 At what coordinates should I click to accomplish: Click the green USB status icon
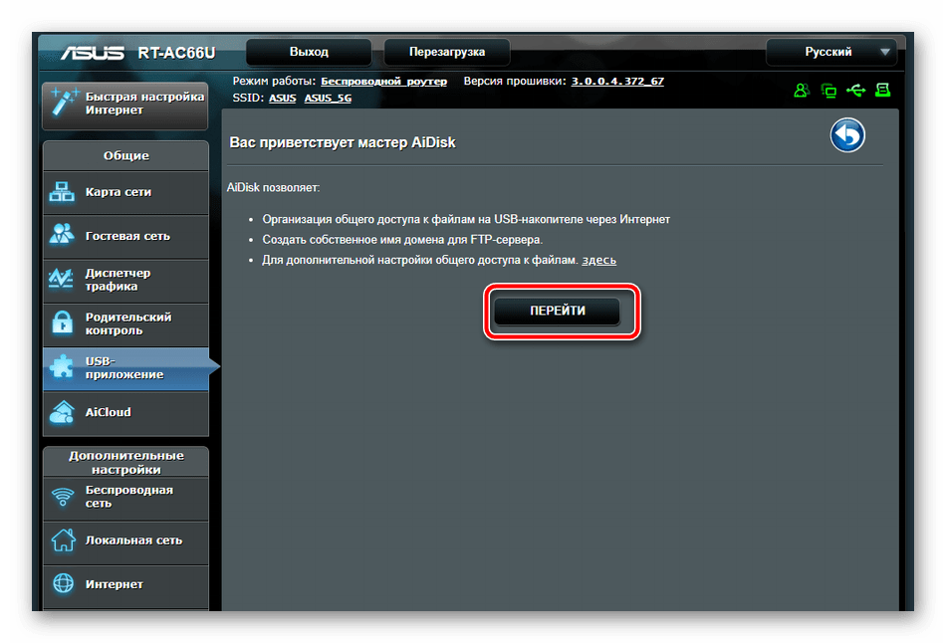click(855, 91)
